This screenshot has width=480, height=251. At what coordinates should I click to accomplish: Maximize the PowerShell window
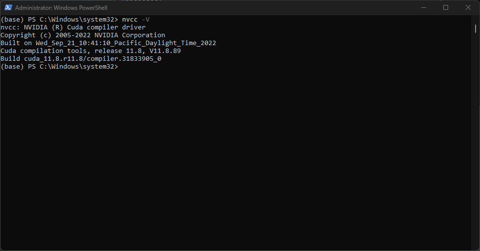tap(446, 8)
